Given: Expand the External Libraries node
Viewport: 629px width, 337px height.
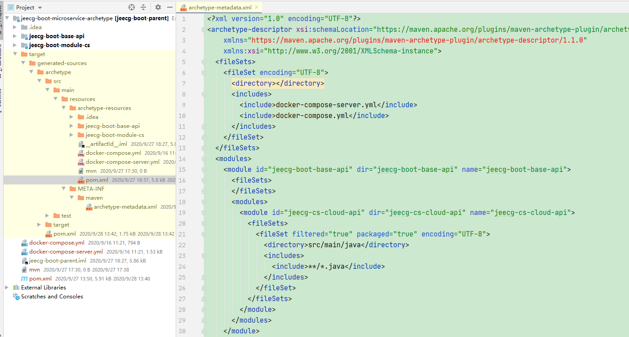Looking at the screenshot, I should [7, 288].
